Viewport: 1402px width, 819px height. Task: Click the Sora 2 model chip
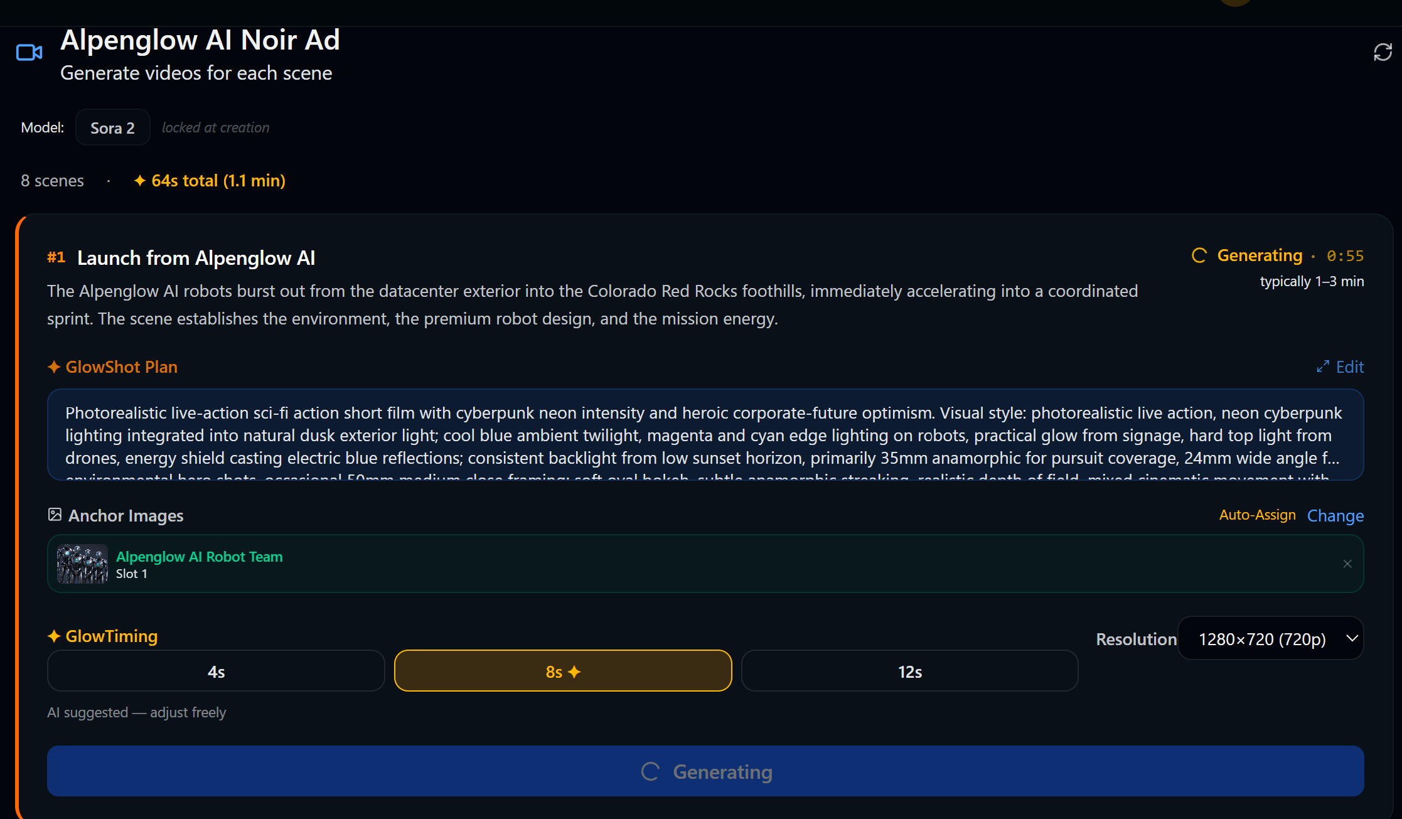[113, 128]
